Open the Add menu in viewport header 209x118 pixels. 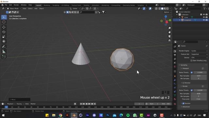point(36,9)
